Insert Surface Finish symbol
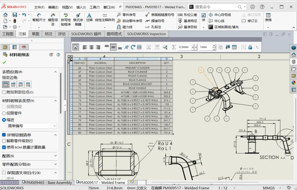This screenshot has width=297, height=190. coord(160,15)
